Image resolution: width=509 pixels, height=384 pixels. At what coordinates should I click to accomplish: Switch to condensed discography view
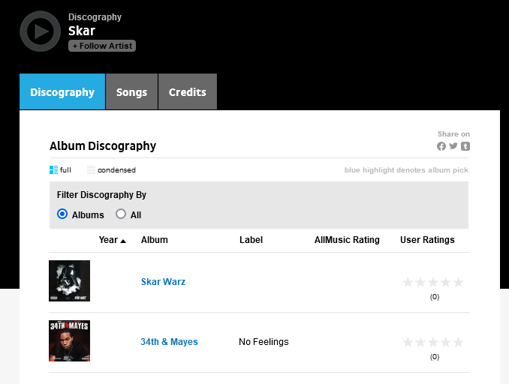click(111, 170)
